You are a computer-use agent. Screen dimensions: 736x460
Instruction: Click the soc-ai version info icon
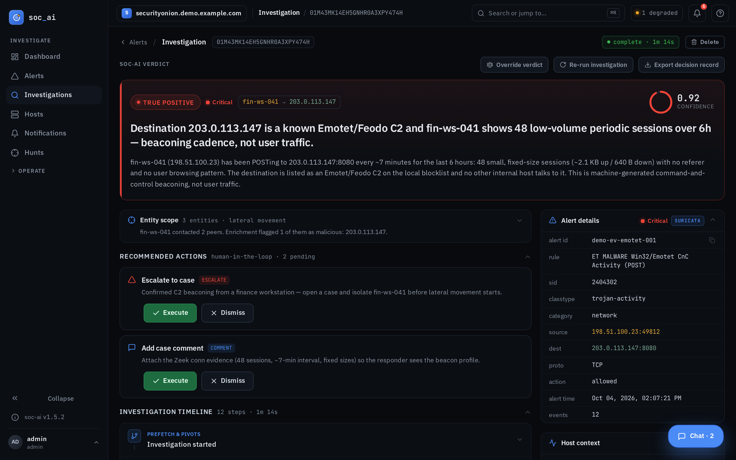(x=15, y=417)
